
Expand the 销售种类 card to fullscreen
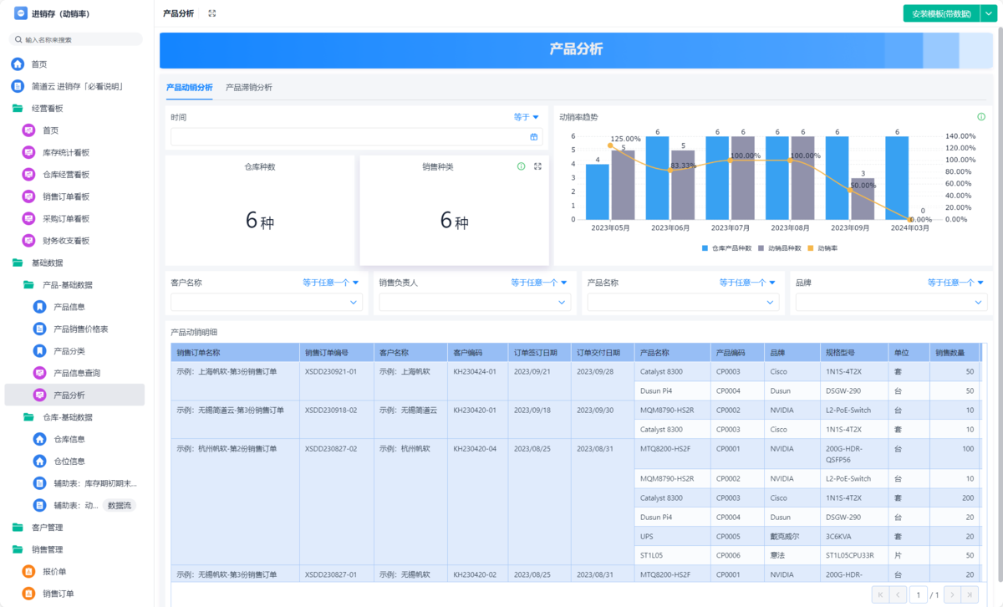pos(537,166)
